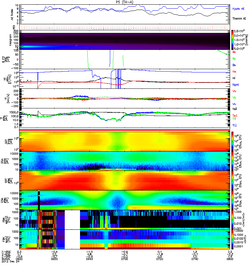The height and width of the screenshot is (266, 249).
Task: Click the ESA electron Eflux colorbar
Action: (x=232, y=200)
